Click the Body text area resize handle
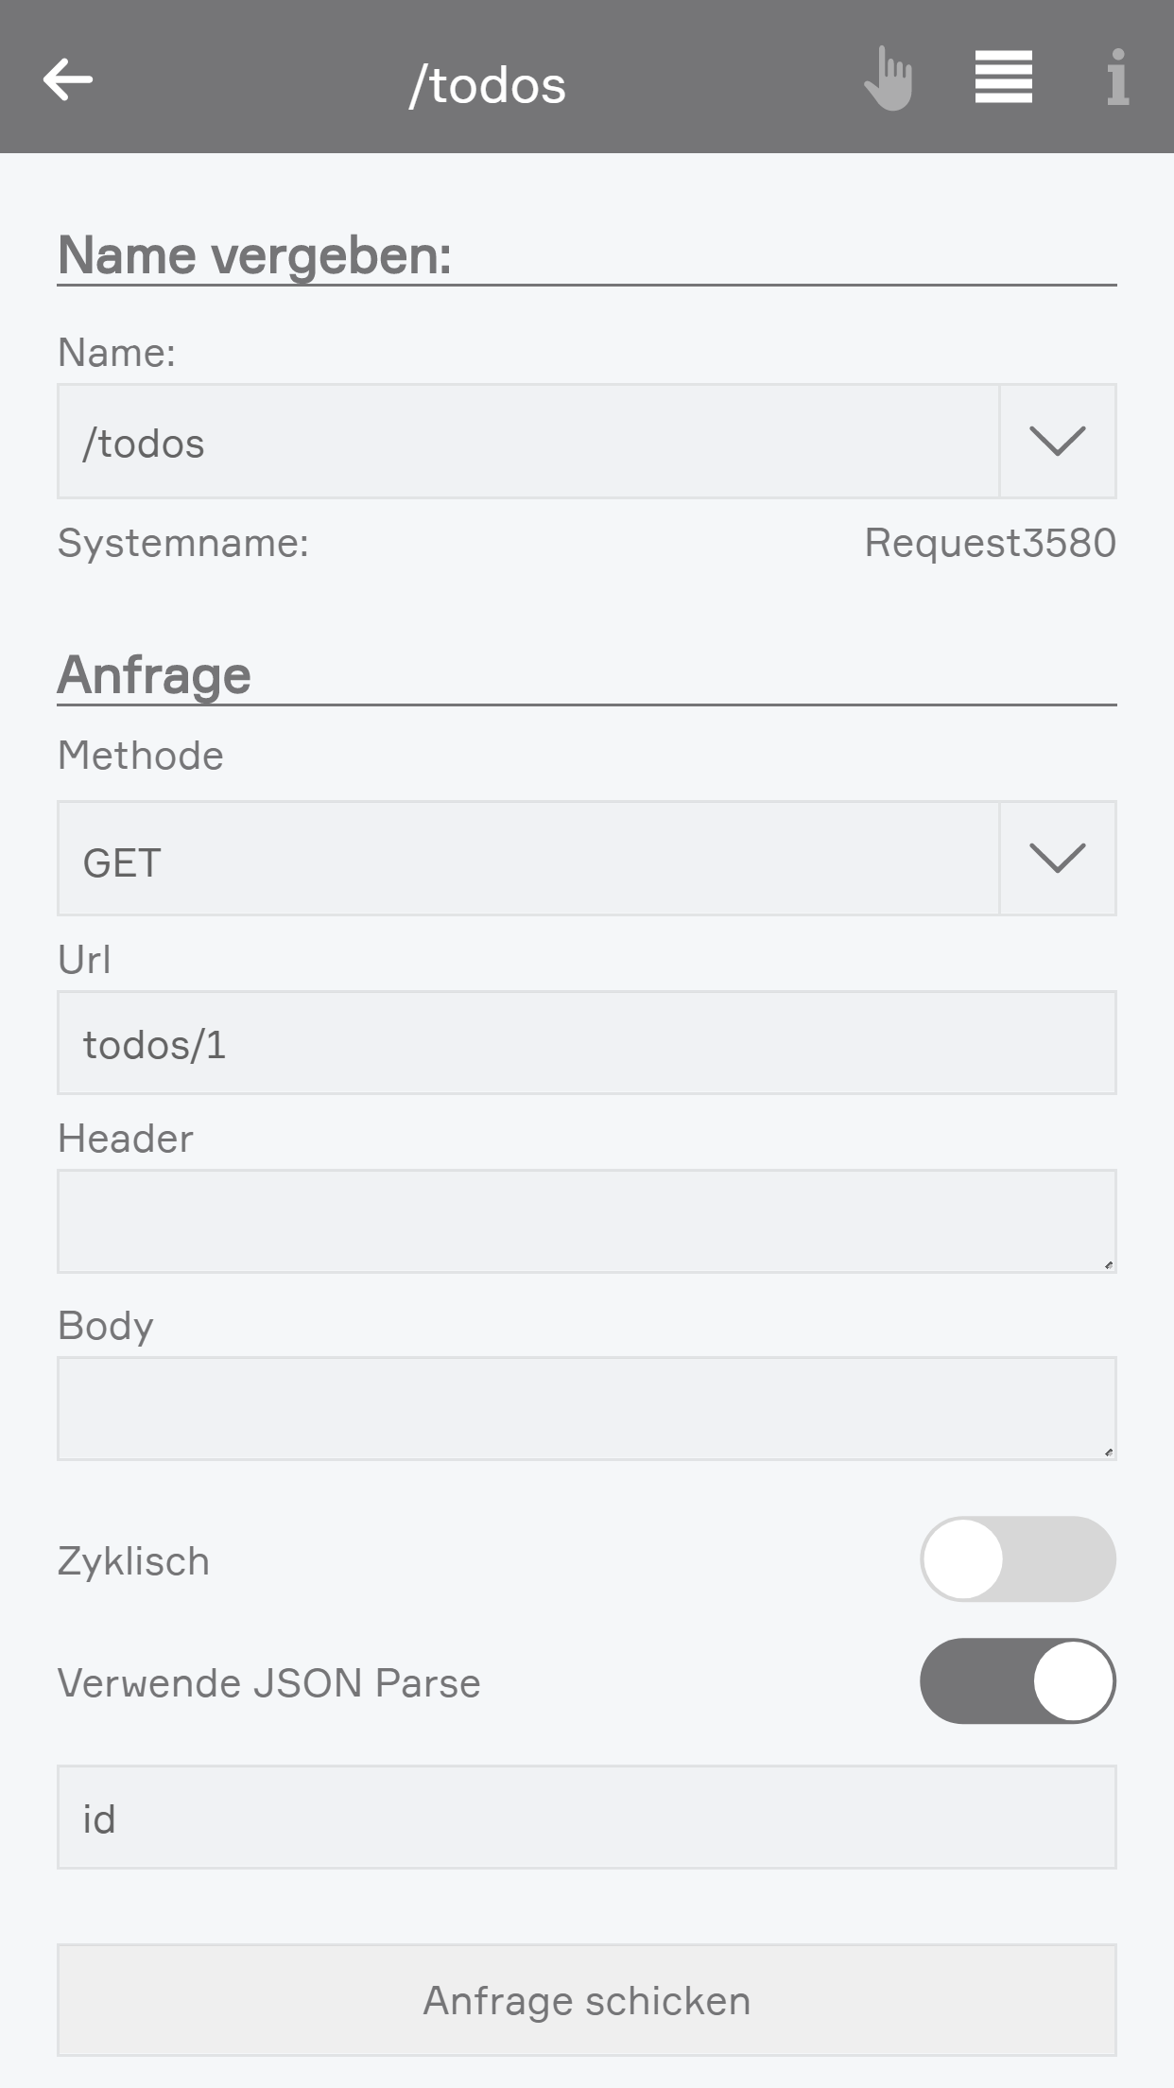 tap(1108, 1452)
